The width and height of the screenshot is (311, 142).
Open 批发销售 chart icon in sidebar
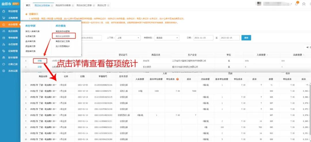pyautogui.click(x=3, y=31)
